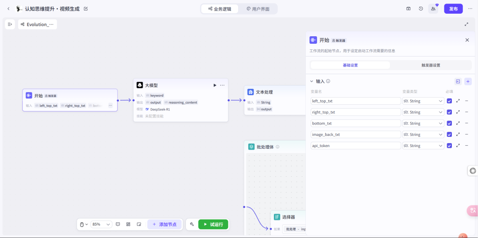This screenshot has height=238, width=478.
Task: Open type dropdown for left_top_txt
Action: (x=423, y=101)
